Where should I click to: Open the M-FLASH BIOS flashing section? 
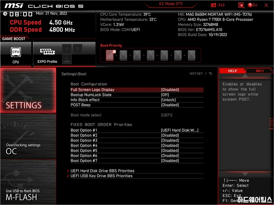[x=28, y=182]
